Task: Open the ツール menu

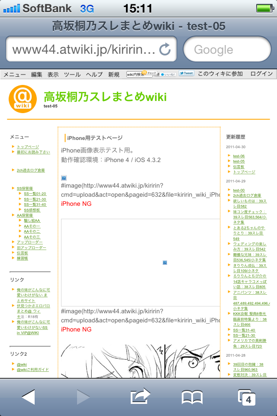Action: coord(72,74)
